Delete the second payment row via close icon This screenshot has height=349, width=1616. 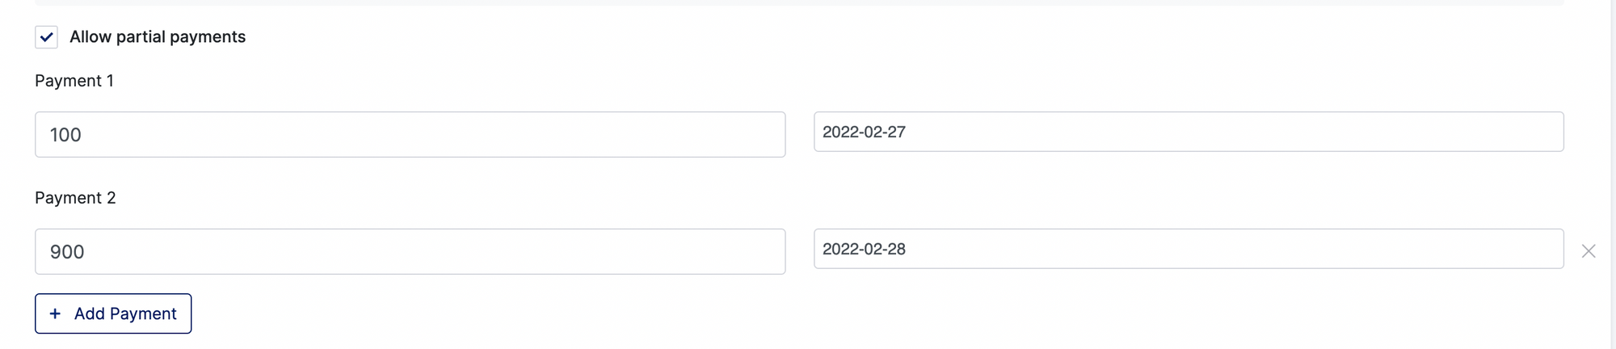point(1589,251)
